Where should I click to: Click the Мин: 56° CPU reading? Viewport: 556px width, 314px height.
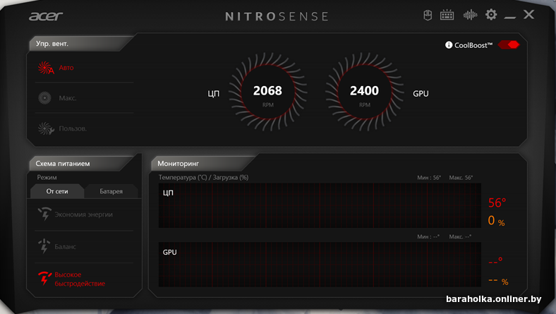(429, 177)
